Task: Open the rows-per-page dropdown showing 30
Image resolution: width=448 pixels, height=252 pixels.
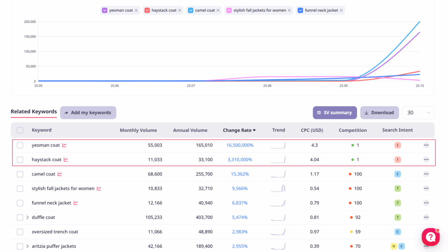Action: (x=418, y=113)
